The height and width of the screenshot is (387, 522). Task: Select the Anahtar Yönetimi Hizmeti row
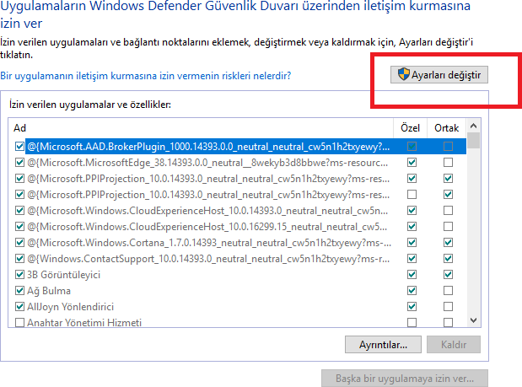pos(237,322)
